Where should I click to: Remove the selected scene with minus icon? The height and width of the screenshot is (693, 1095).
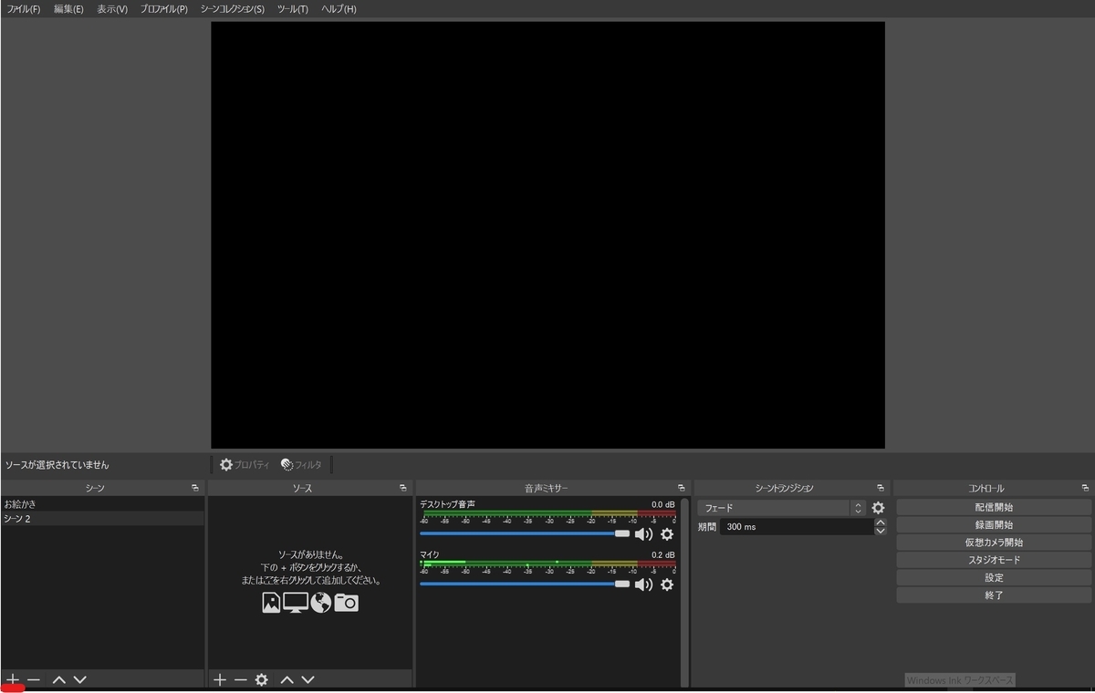(x=34, y=679)
